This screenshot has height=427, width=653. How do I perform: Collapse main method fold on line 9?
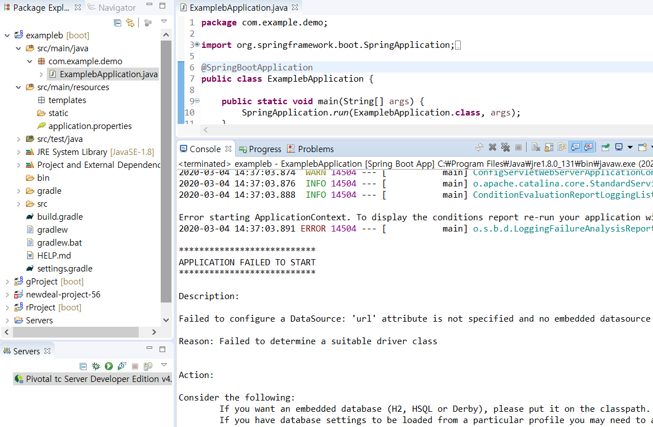click(x=197, y=101)
